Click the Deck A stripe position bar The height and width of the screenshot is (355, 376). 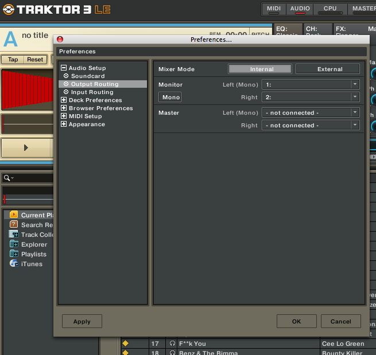click(28, 124)
